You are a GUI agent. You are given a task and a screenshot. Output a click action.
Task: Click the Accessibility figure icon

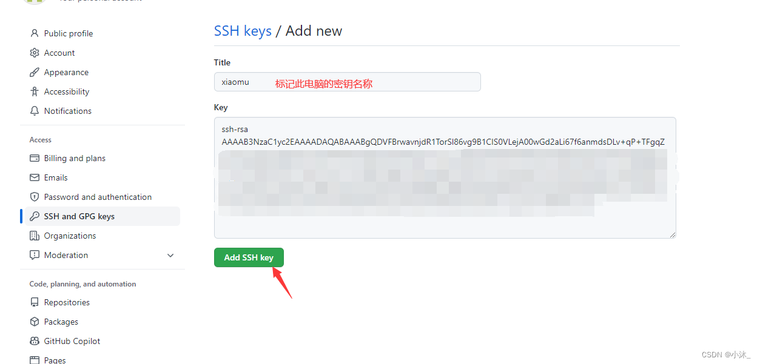click(x=35, y=91)
